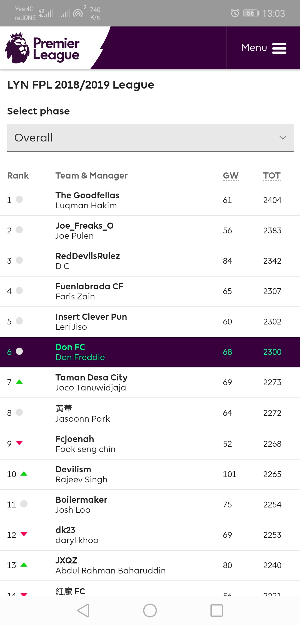Open Insert Clever Pun team link
This screenshot has height=625, width=300.
[91, 317]
